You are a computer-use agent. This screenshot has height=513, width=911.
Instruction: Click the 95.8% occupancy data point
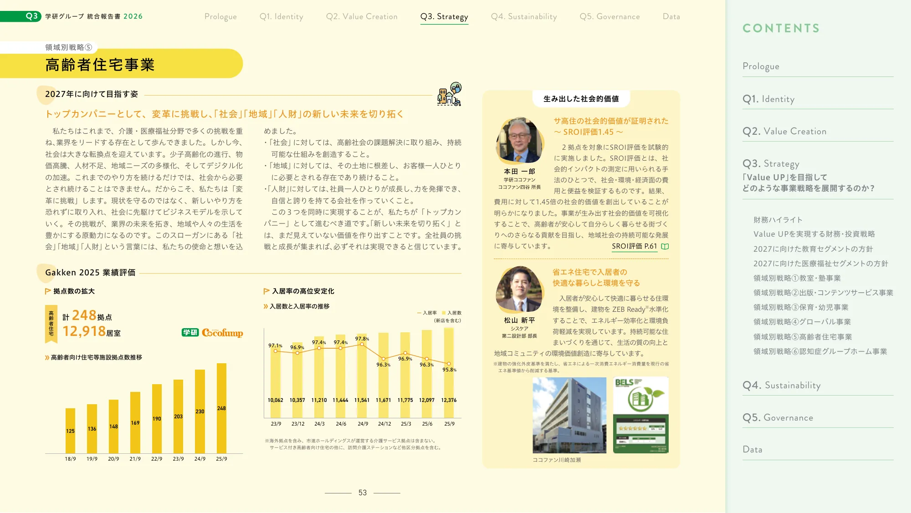[x=449, y=364]
